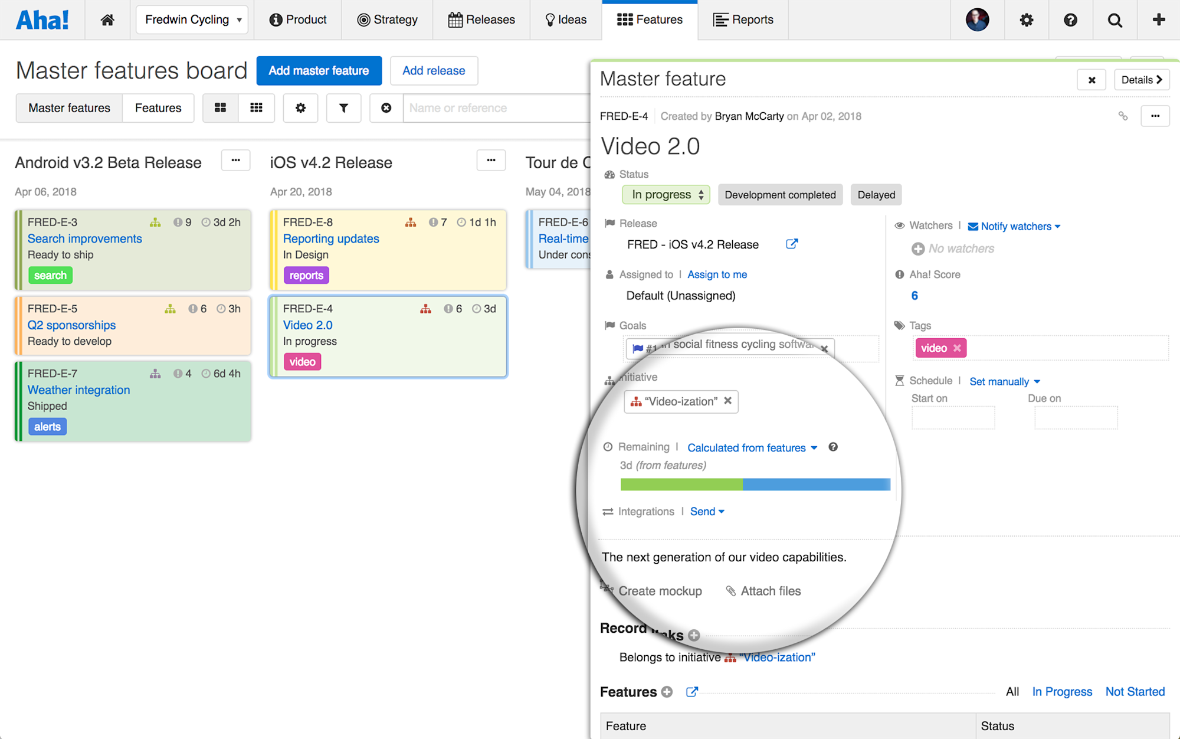Toggle the Delayed status flag

(876, 194)
